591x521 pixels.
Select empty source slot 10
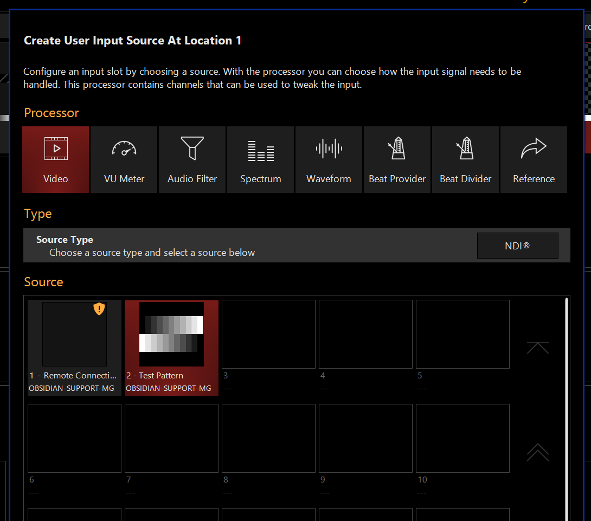pyautogui.click(x=462, y=438)
